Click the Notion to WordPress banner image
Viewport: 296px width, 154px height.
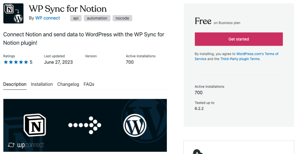tap(85, 125)
